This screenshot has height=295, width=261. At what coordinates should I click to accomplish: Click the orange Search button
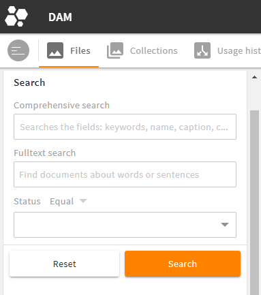[183, 264]
